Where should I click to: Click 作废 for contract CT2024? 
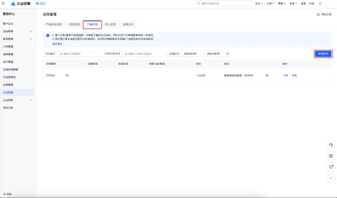[x=294, y=76]
